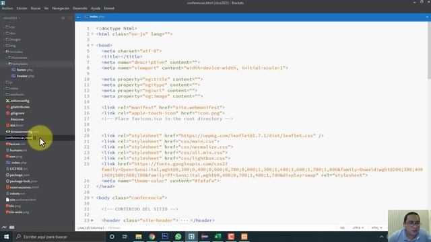
Task: Collapse the head tag fold on line 4
Action: point(92,45)
